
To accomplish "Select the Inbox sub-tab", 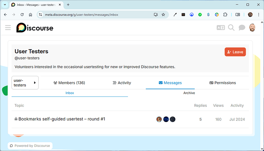I will tap(70, 93).
